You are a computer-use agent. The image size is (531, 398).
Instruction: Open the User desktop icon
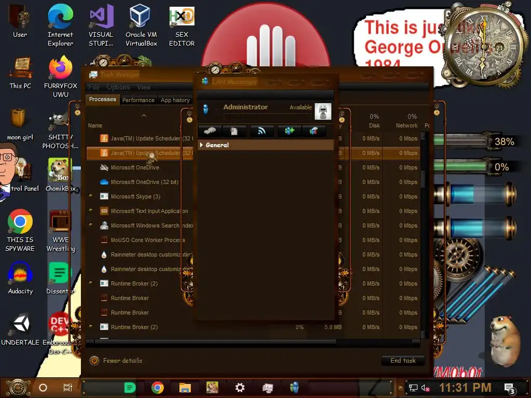click(20, 21)
